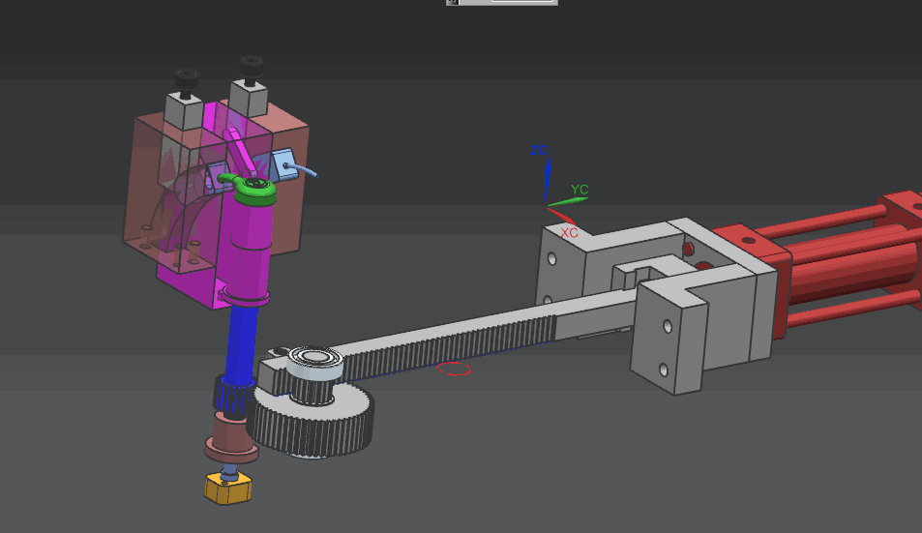Screen dimensions: 922x533
Task: Click the long gray gear rack
Action: 455,345
